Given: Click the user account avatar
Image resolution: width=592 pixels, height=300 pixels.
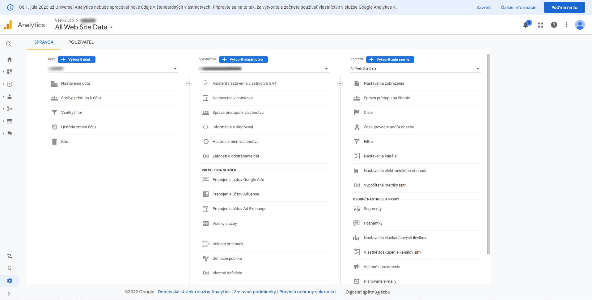Looking at the screenshot, I should point(580,25).
